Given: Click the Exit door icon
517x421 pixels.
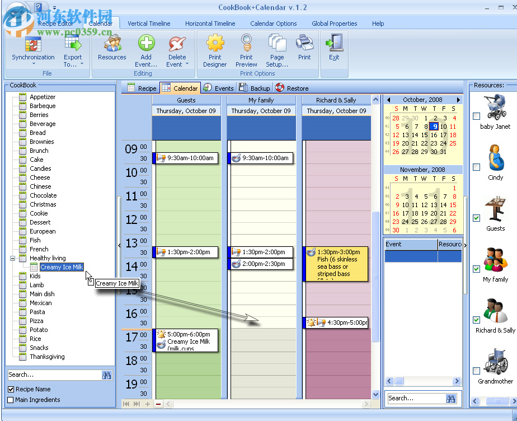Looking at the screenshot, I should [x=335, y=43].
